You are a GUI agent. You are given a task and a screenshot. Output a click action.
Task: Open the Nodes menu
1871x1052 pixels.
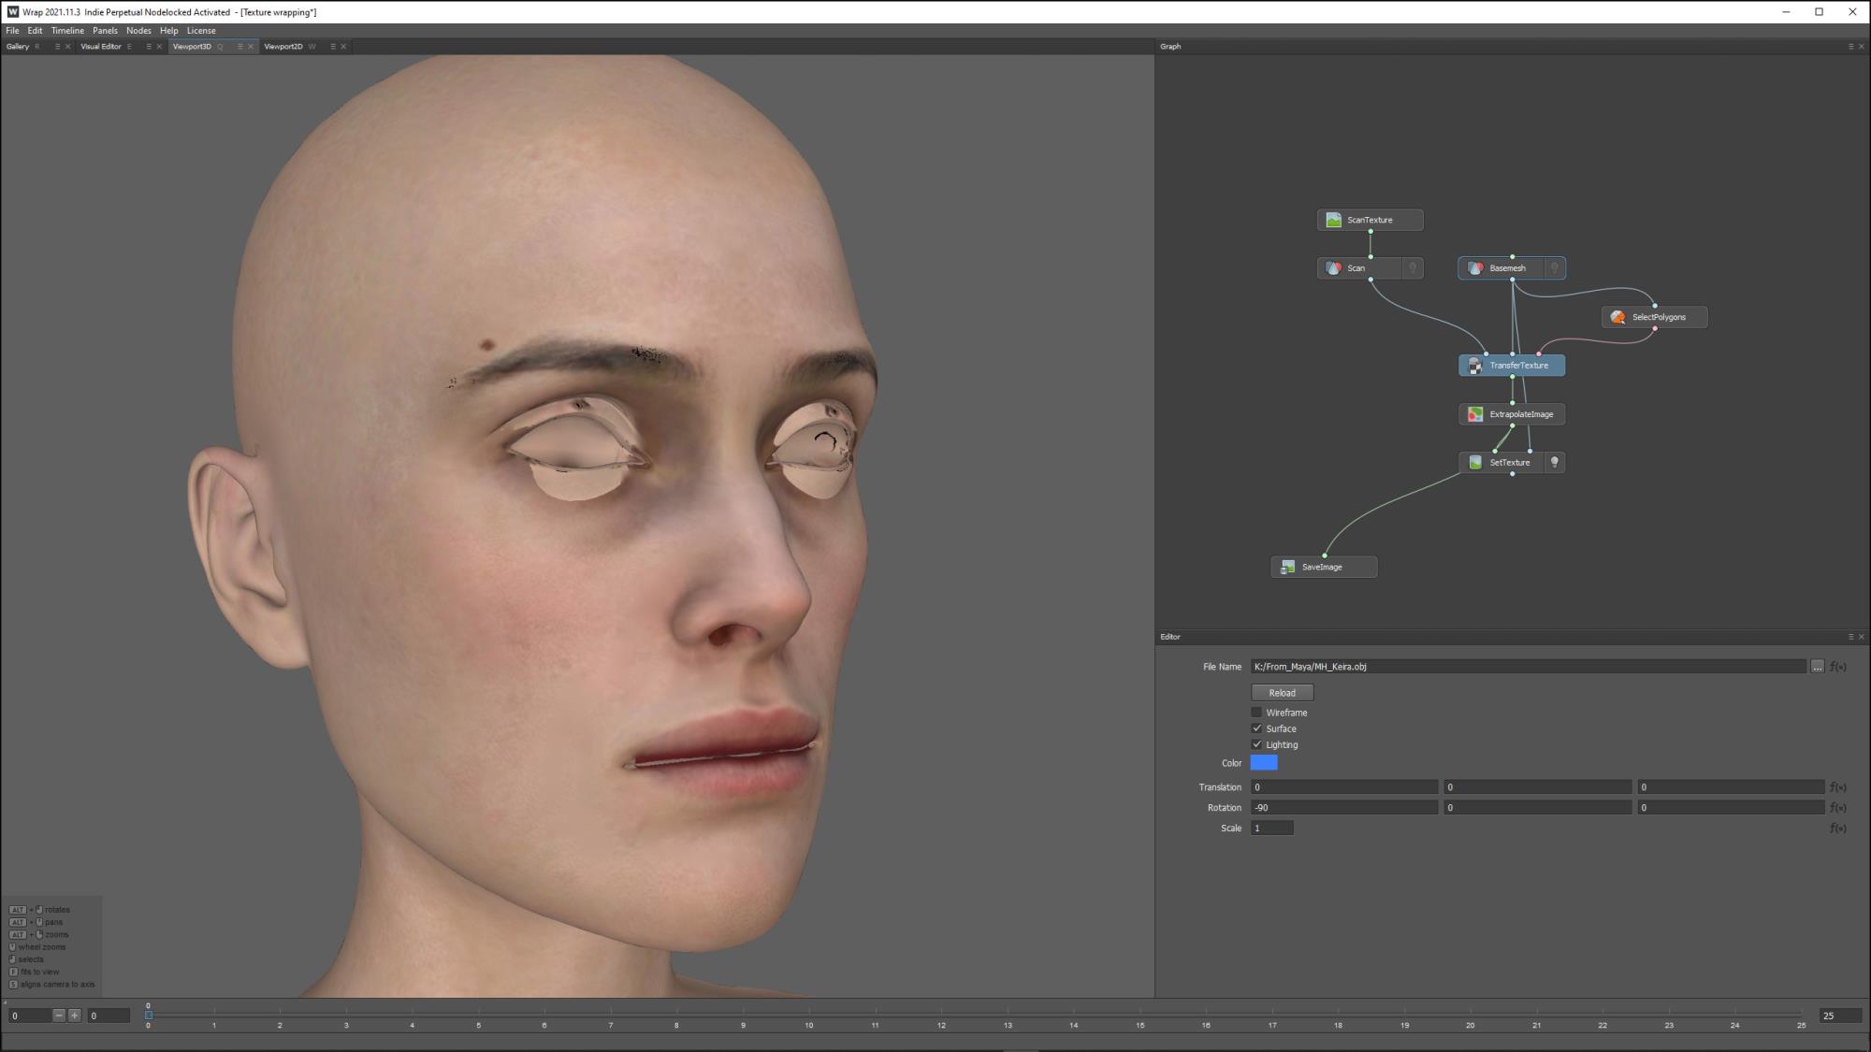click(x=138, y=31)
